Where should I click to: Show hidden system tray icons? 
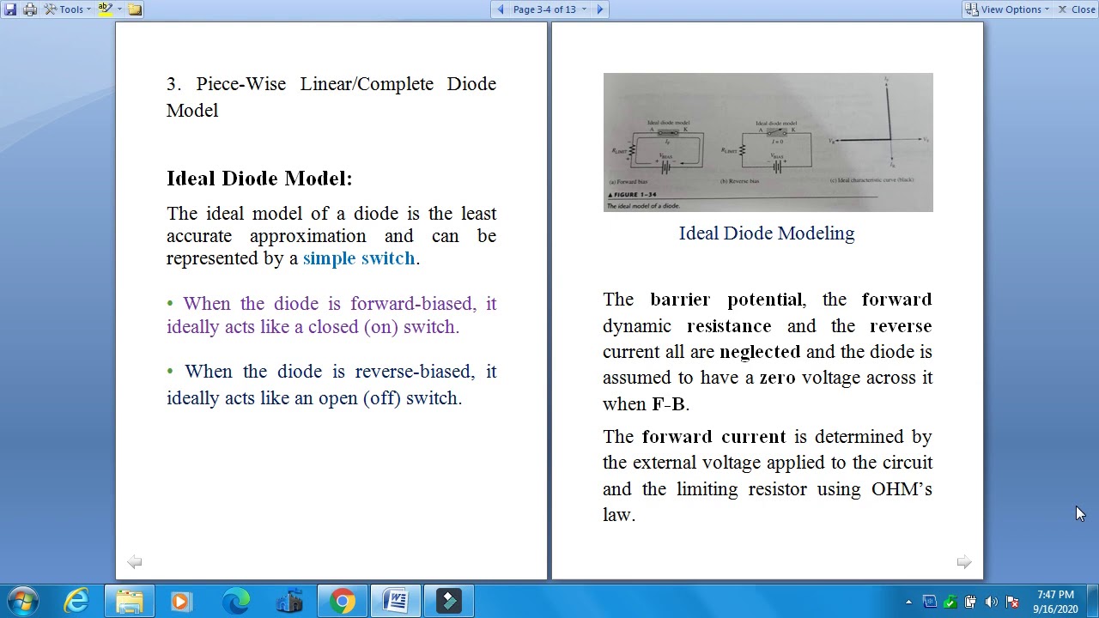coord(908,602)
